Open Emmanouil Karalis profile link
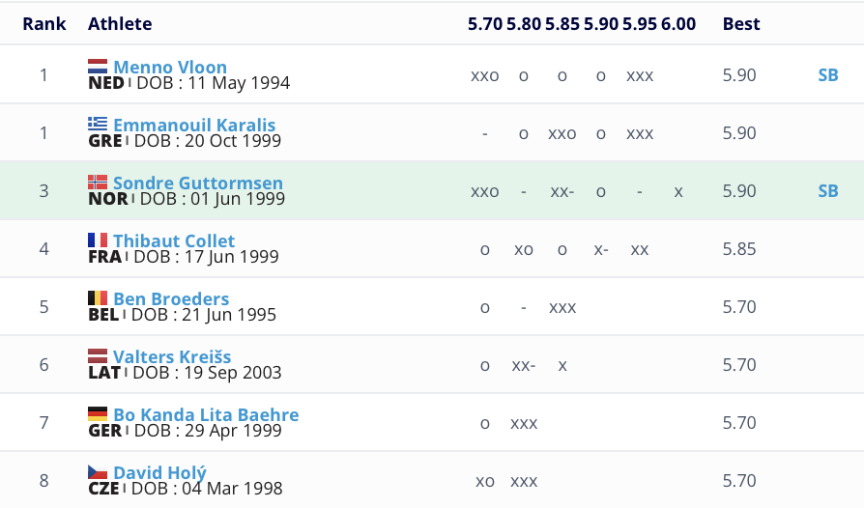Viewport: 864px width, 508px height. click(194, 125)
